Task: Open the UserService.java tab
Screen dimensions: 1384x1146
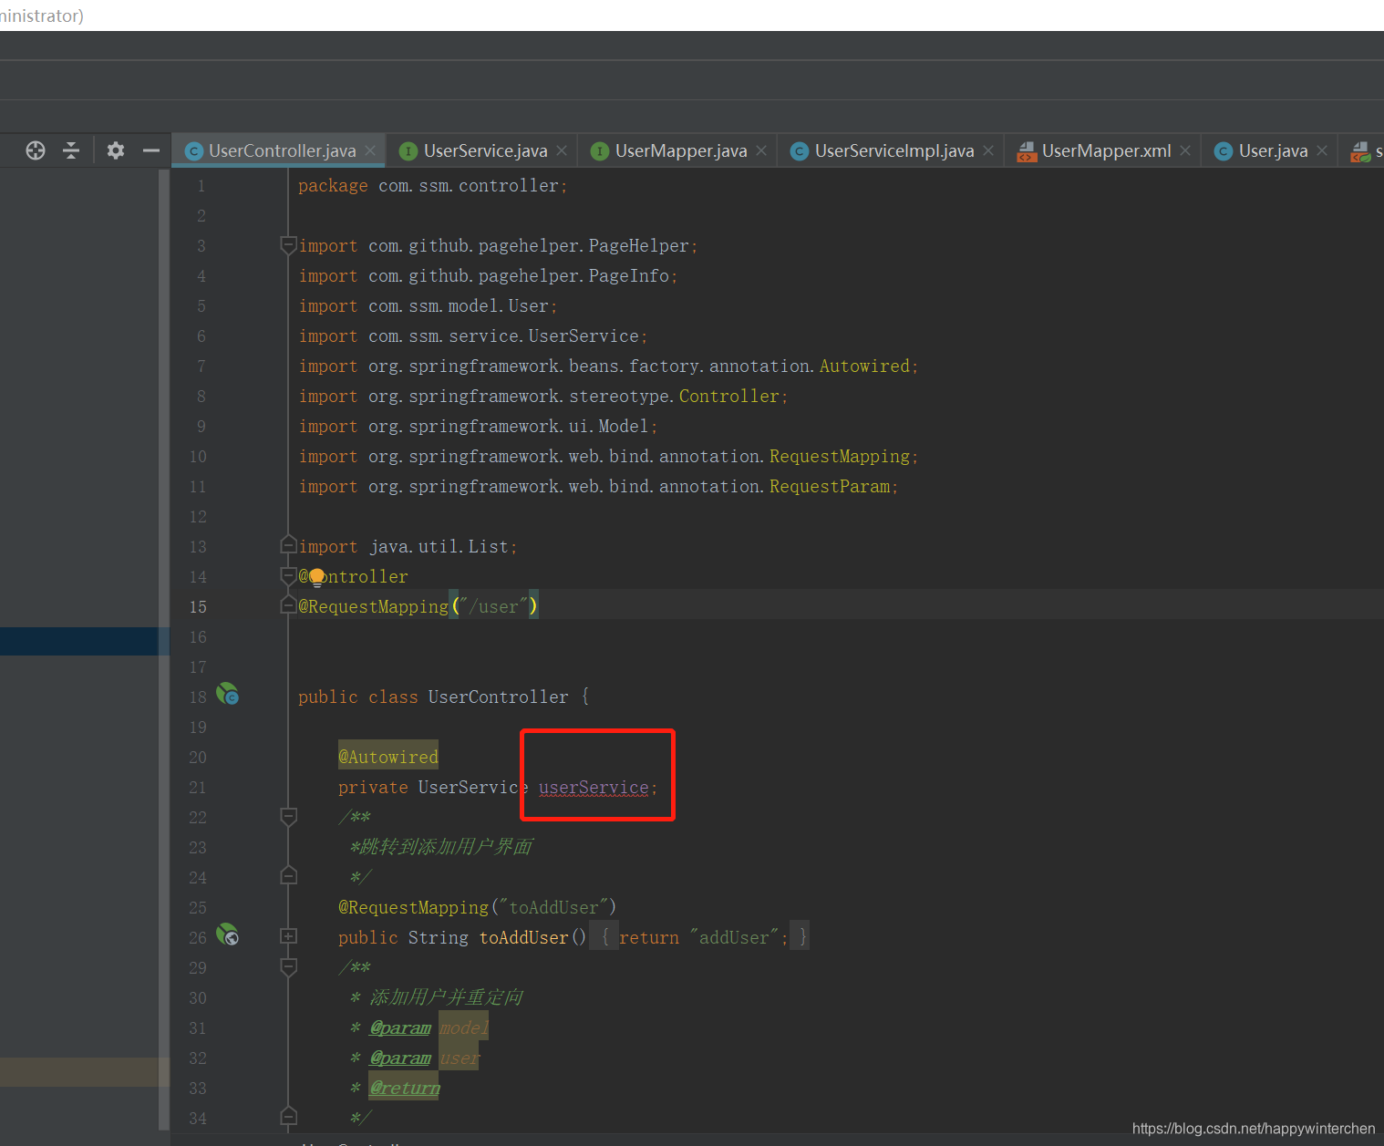Action: [x=485, y=150]
